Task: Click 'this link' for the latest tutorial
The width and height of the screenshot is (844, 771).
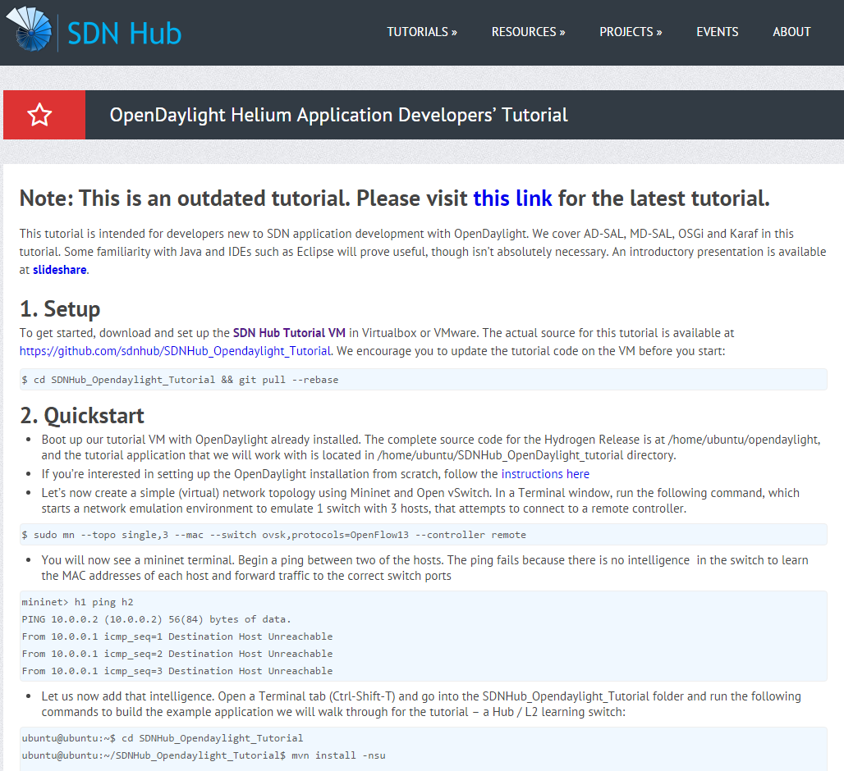Action: [512, 198]
